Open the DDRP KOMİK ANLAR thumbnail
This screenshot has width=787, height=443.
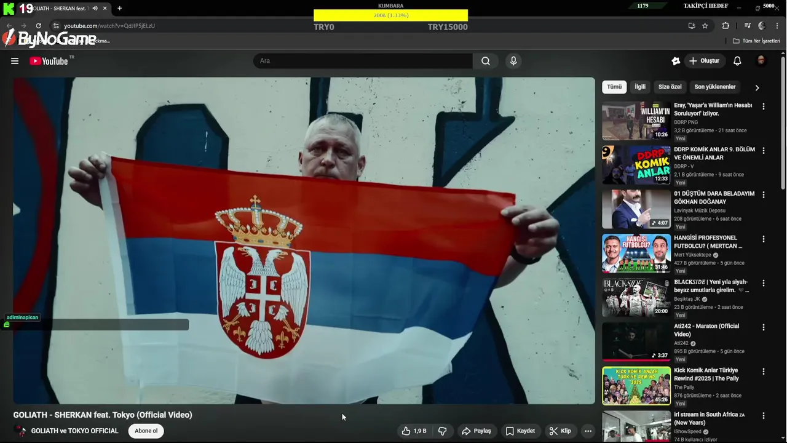(x=636, y=165)
